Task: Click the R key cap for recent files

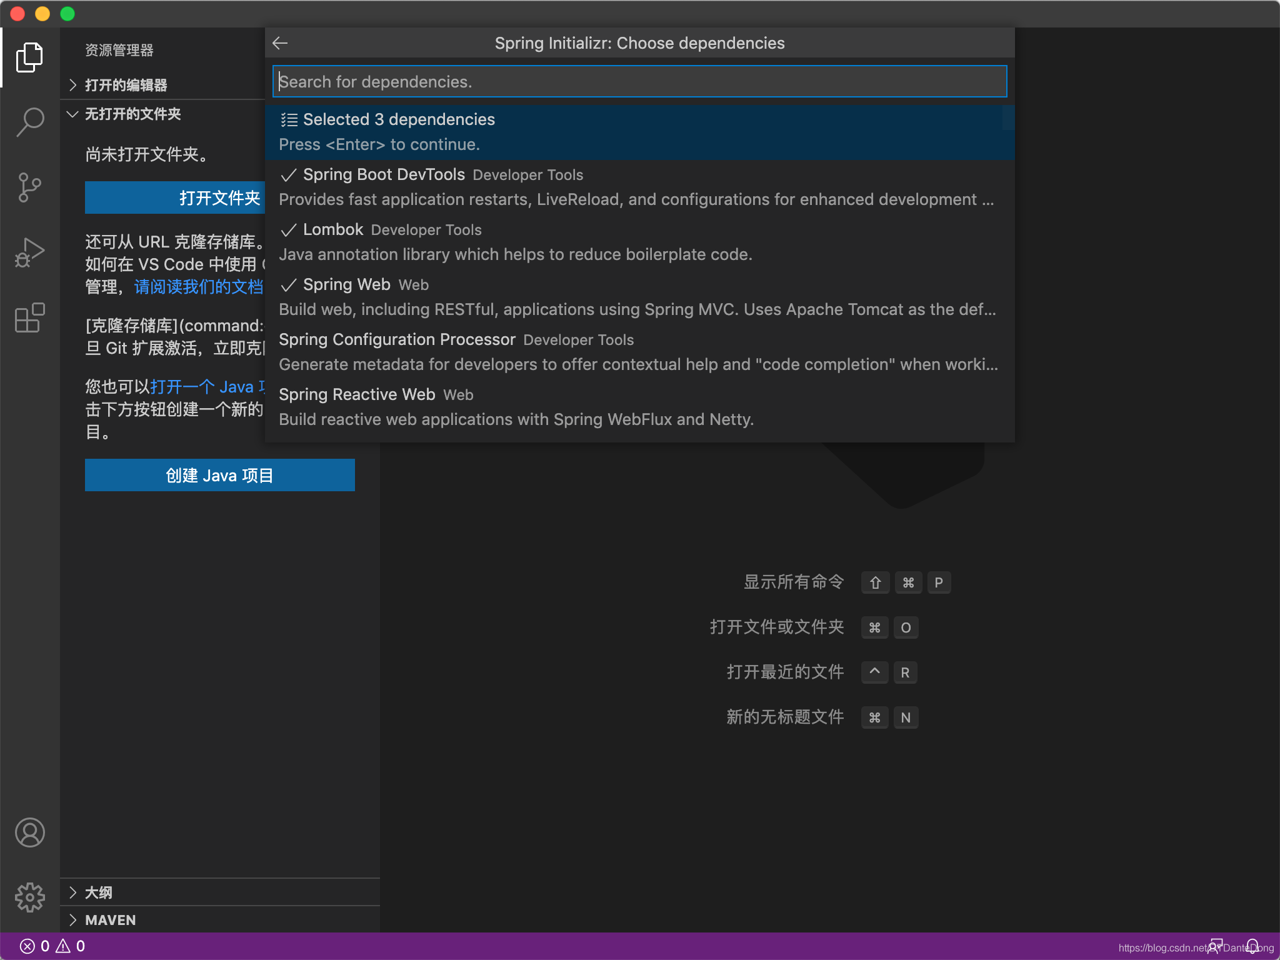Action: pos(905,672)
